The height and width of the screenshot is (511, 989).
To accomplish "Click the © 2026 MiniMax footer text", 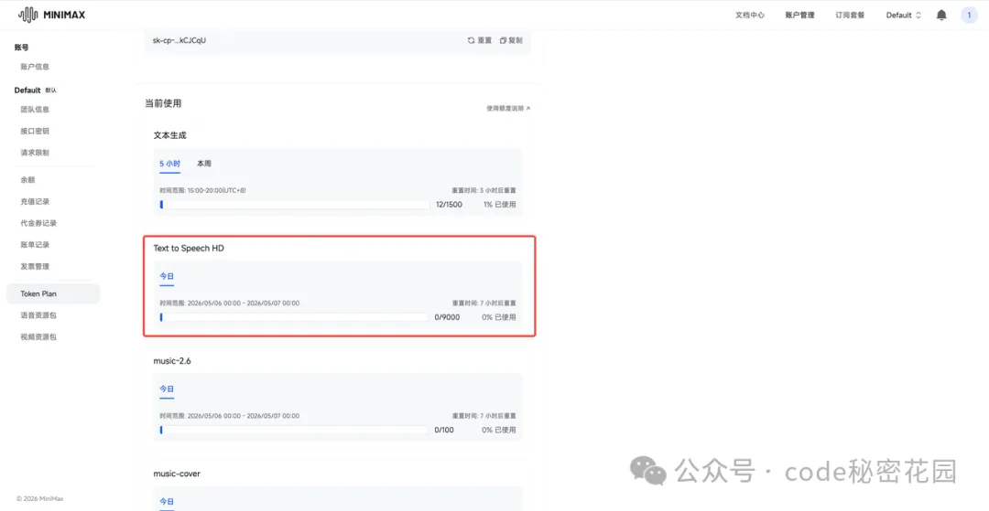I will pyautogui.click(x=39, y=498).
